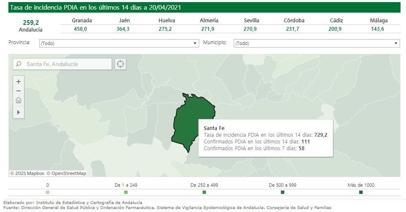
Task: Click the Santa Fe, Andalucía search field
Action: tap(62, 64)
